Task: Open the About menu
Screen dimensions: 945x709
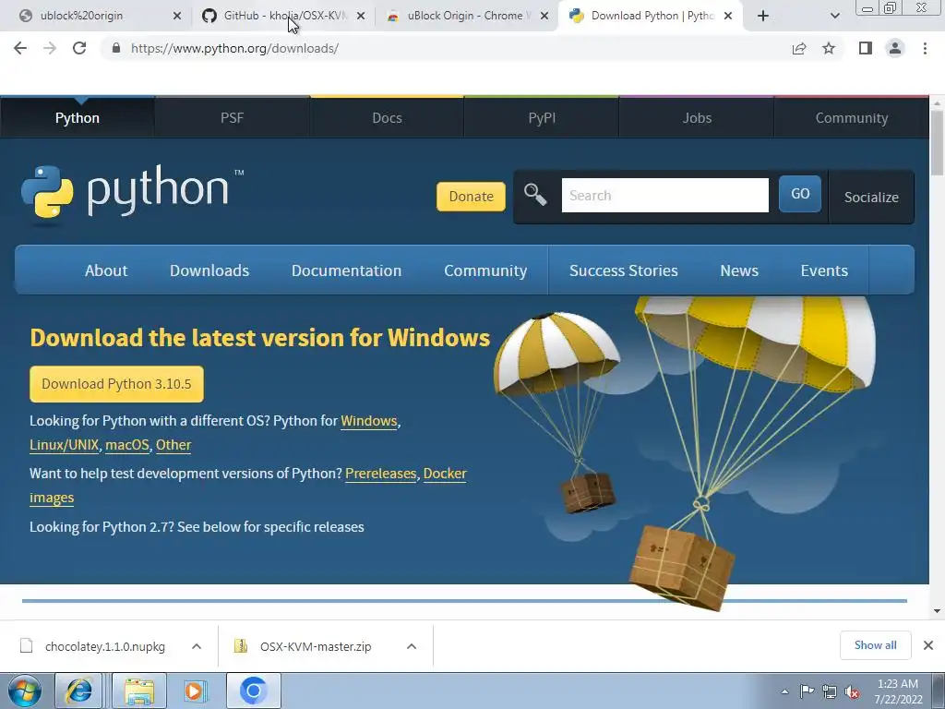Action: pos(106,270)
